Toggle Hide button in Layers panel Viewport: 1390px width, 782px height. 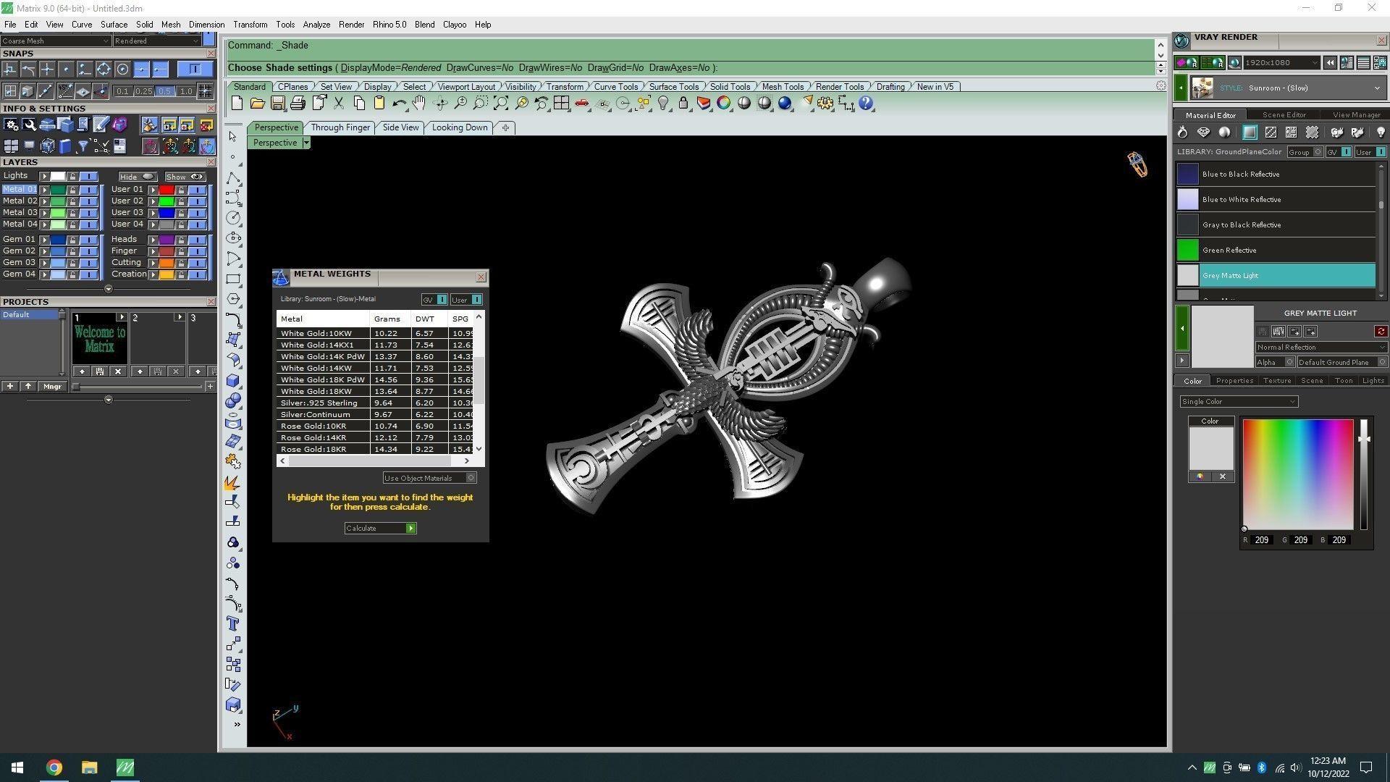(x=138, y=177)
